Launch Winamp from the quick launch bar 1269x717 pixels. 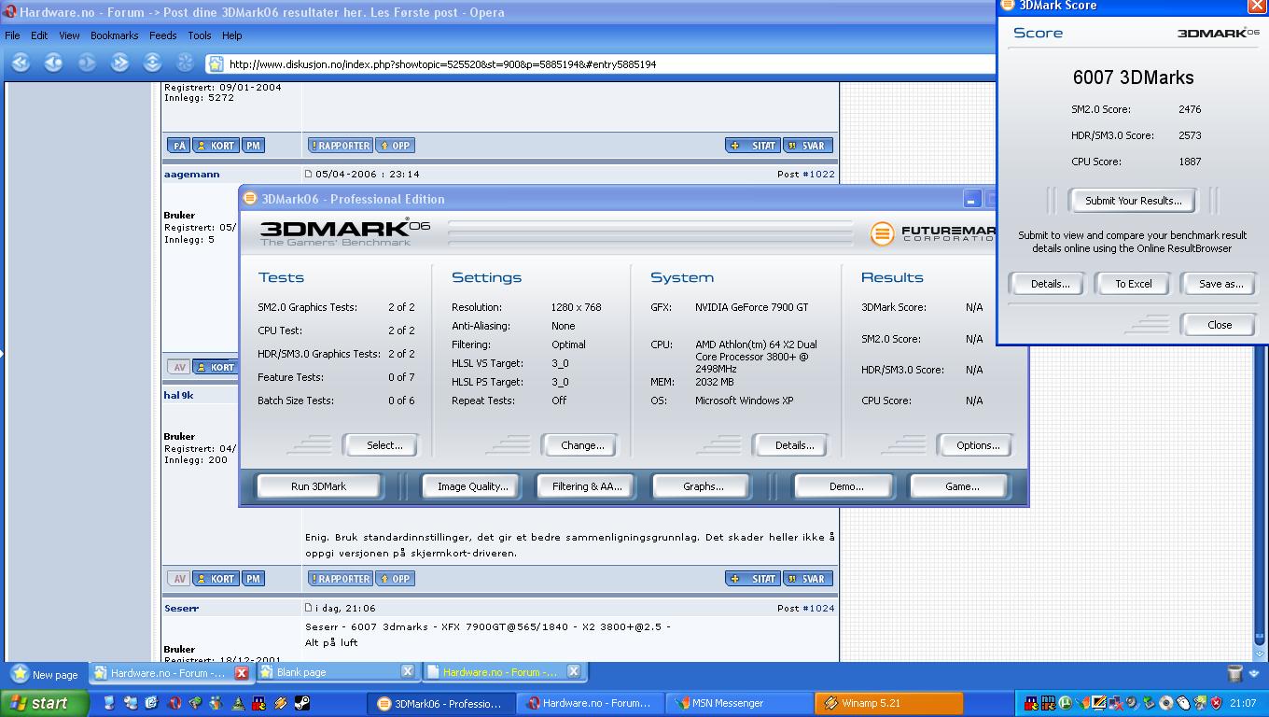281,703
